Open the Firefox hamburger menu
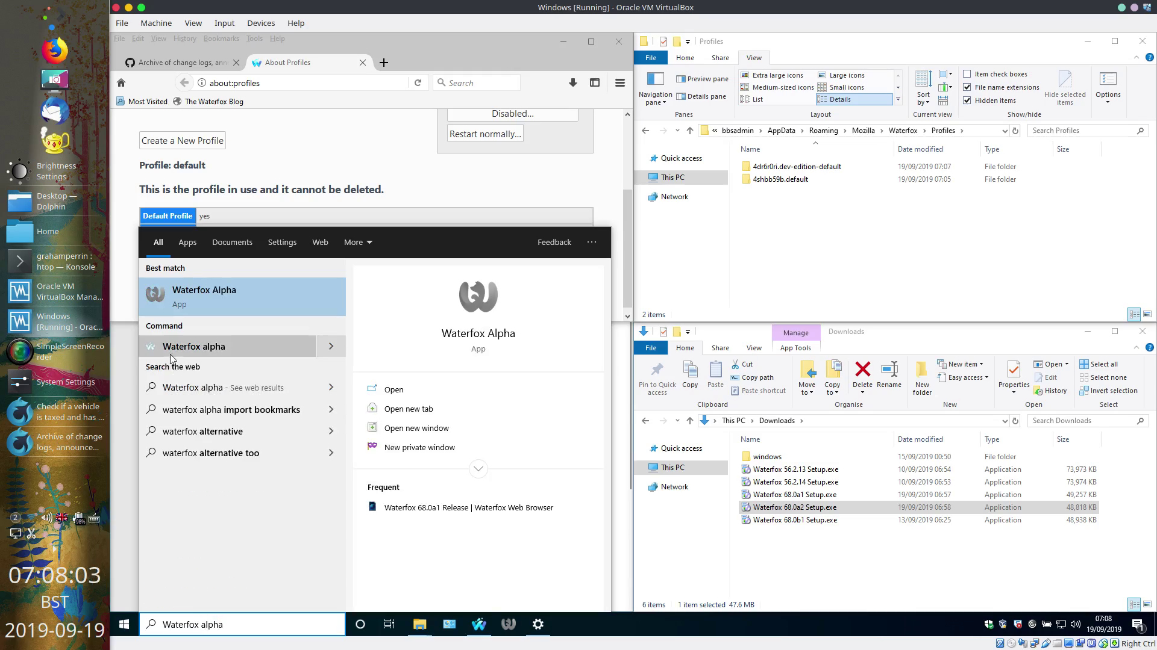This screenshot has height=650, width=1157. [x=619, y=83]
